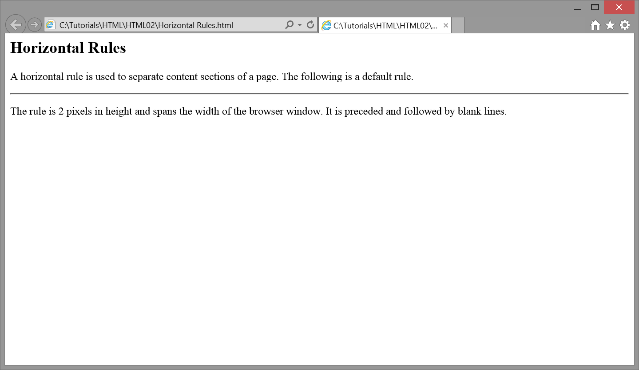Click the Forward navigation arrow button
Image resolution: width=639 pixels, height=370 pixels.
35,25
